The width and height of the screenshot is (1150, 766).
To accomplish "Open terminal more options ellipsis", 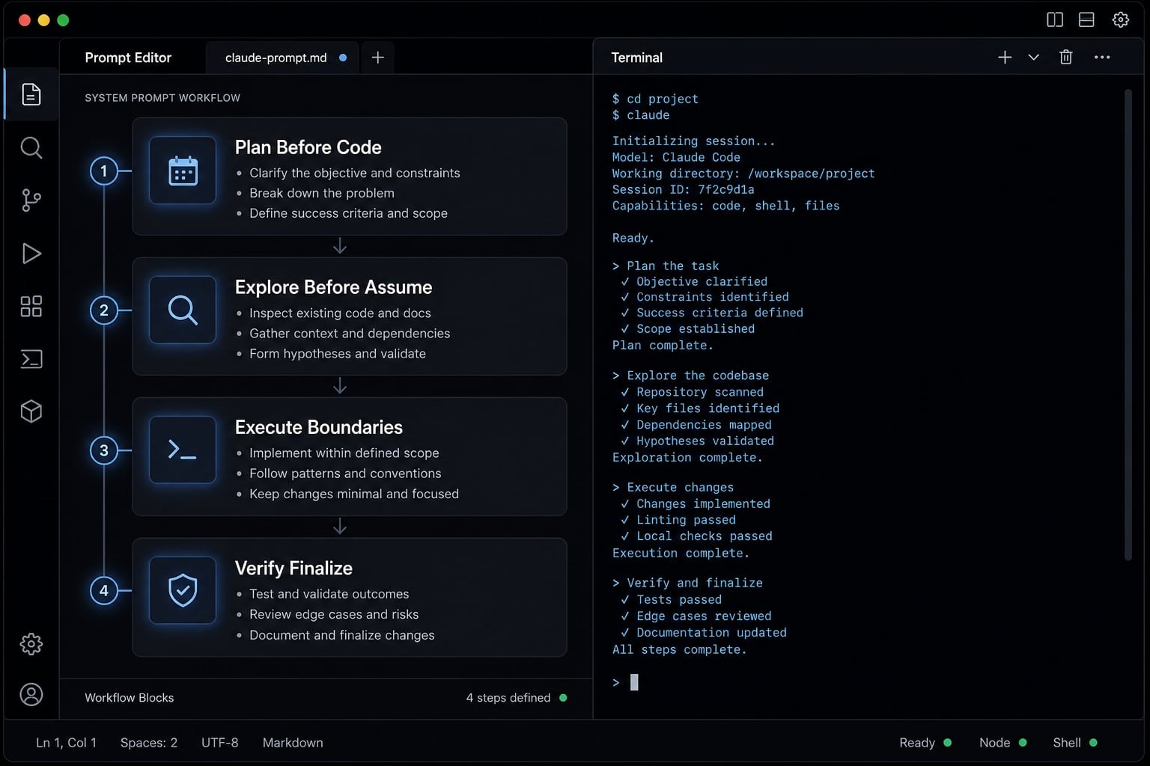I will [x=1102, y=57].
